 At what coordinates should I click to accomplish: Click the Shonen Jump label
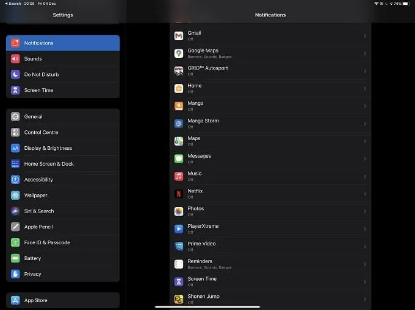[x=203, y=296]
